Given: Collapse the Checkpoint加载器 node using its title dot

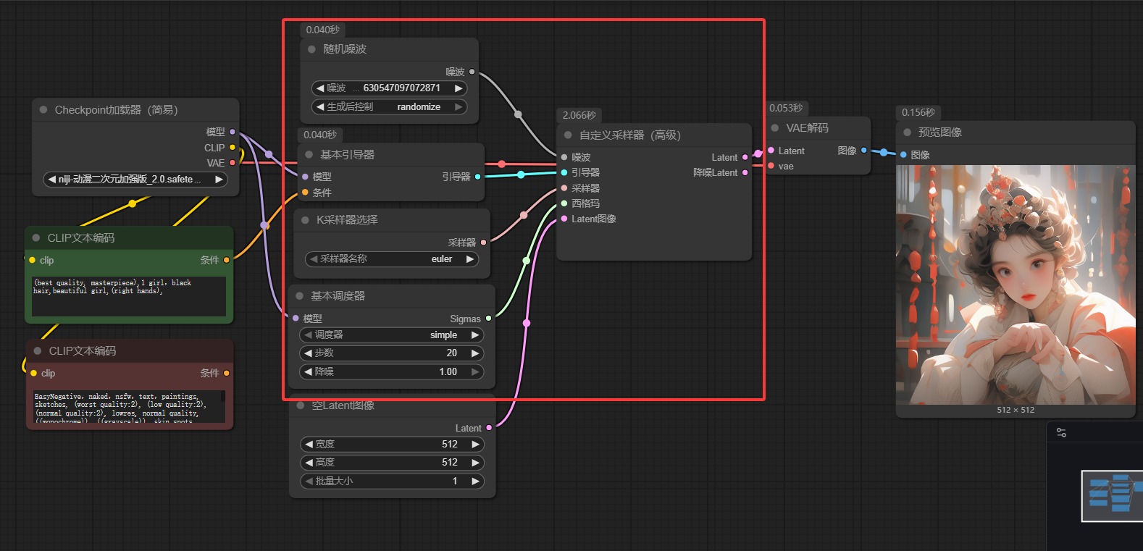Looking at the screenshot, I should 43,110.
